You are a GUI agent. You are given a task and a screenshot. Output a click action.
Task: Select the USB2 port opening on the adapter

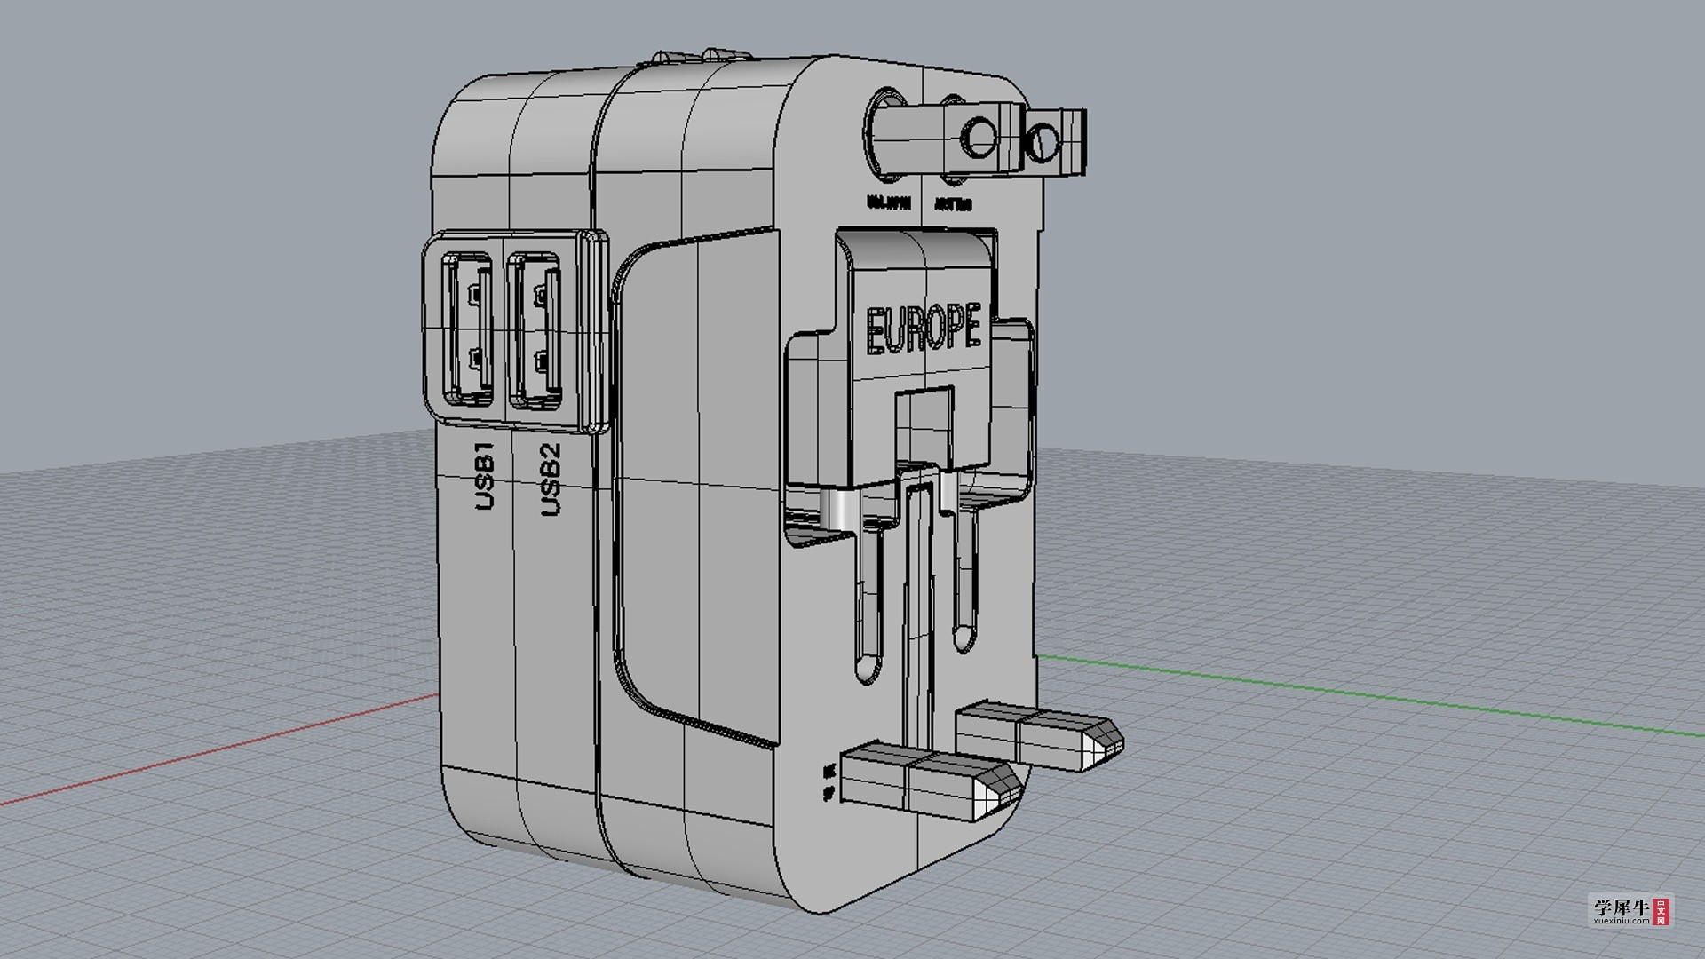(535, 332)
